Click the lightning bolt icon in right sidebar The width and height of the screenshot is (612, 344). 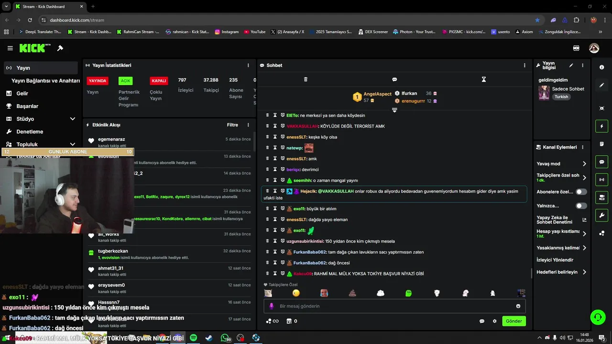pos(601,126)
